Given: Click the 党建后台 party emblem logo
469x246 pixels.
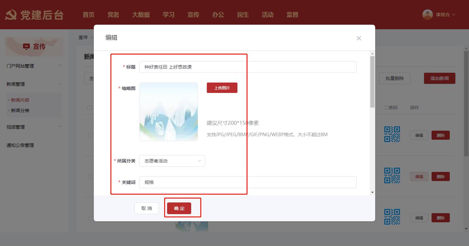Looking at the screenshot, I should tap(11, 15).
